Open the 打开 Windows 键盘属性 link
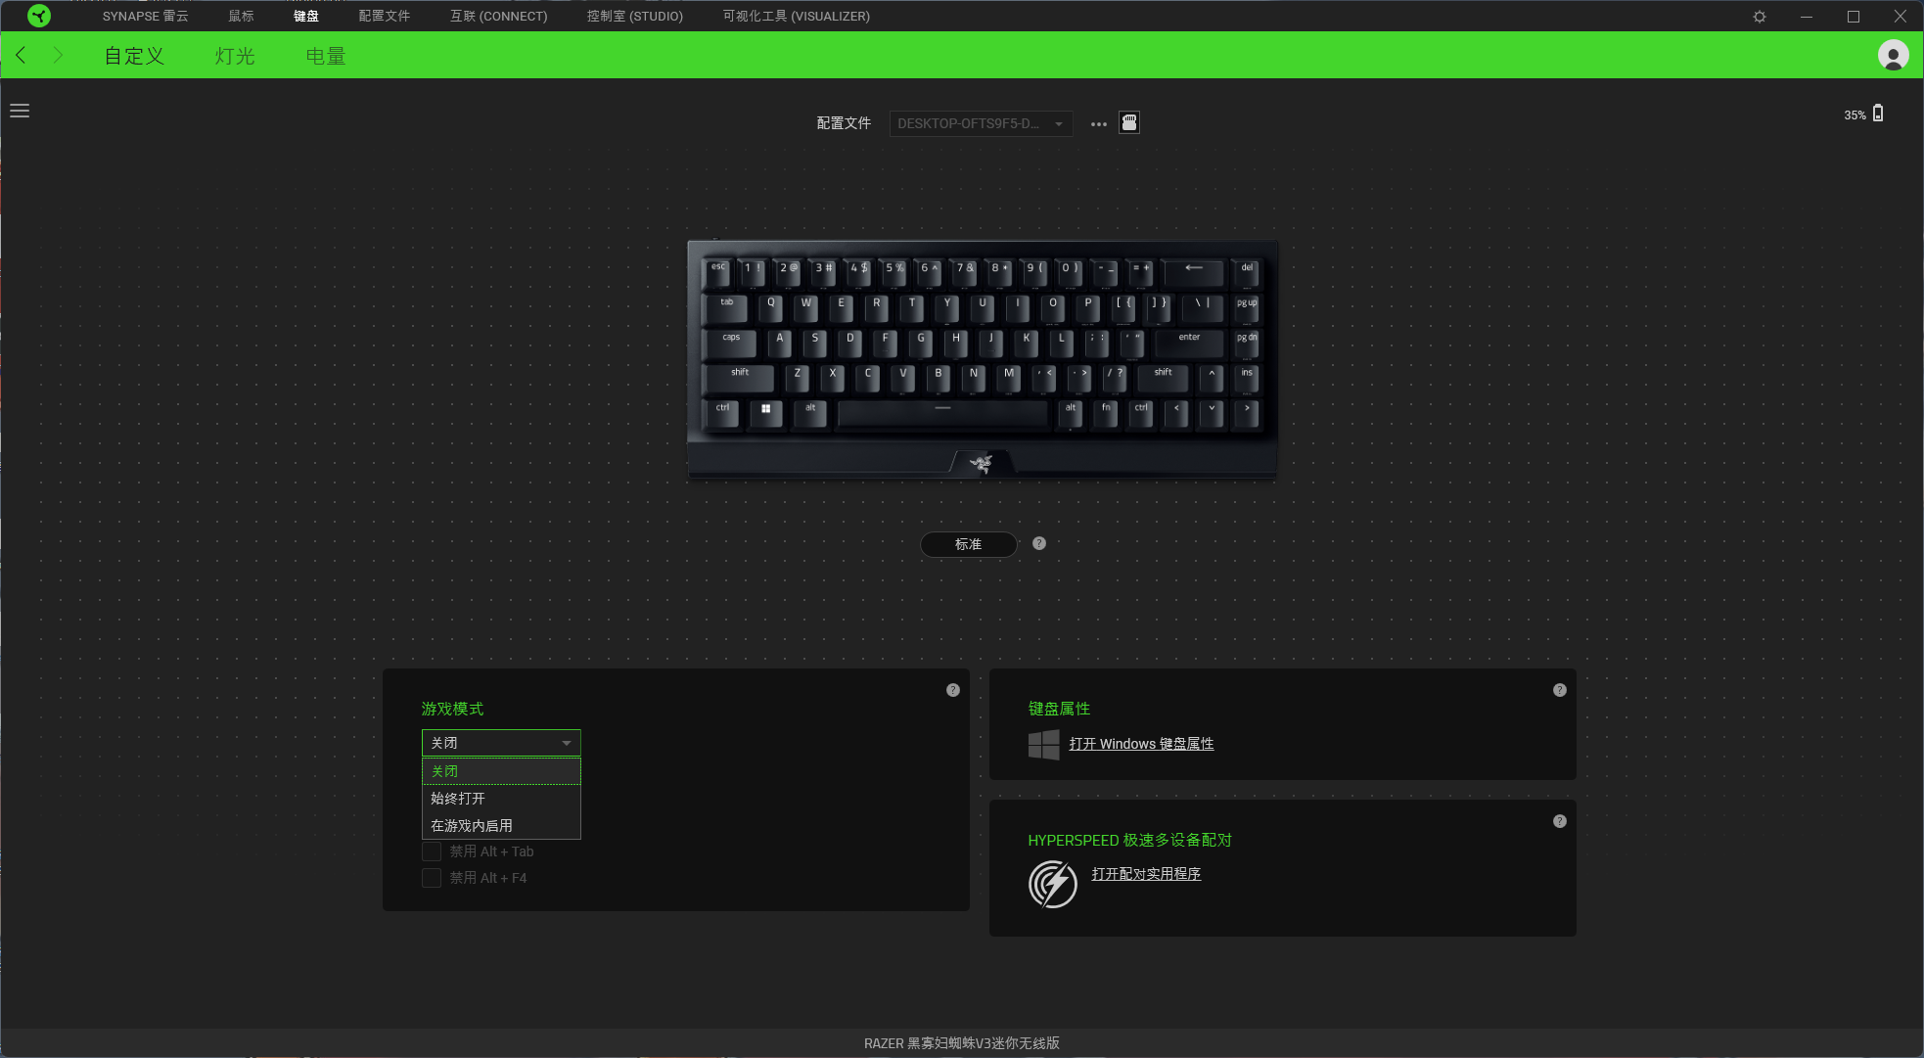Screen dimensions: 1924x1058 [1141, 744]
